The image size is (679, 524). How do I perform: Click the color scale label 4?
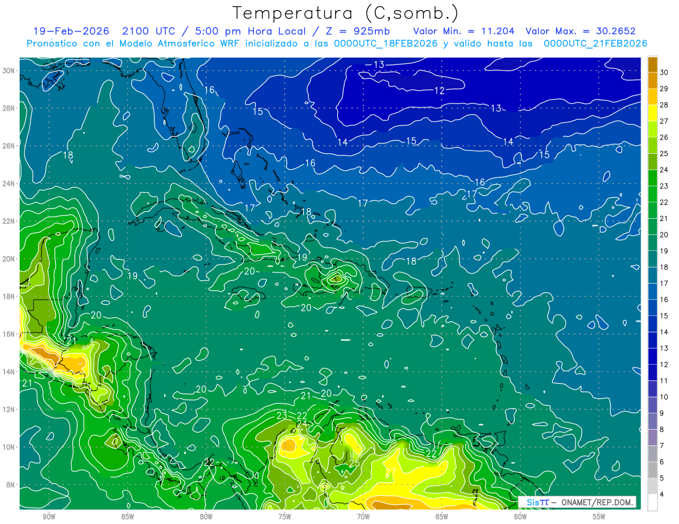pos(663,495)
